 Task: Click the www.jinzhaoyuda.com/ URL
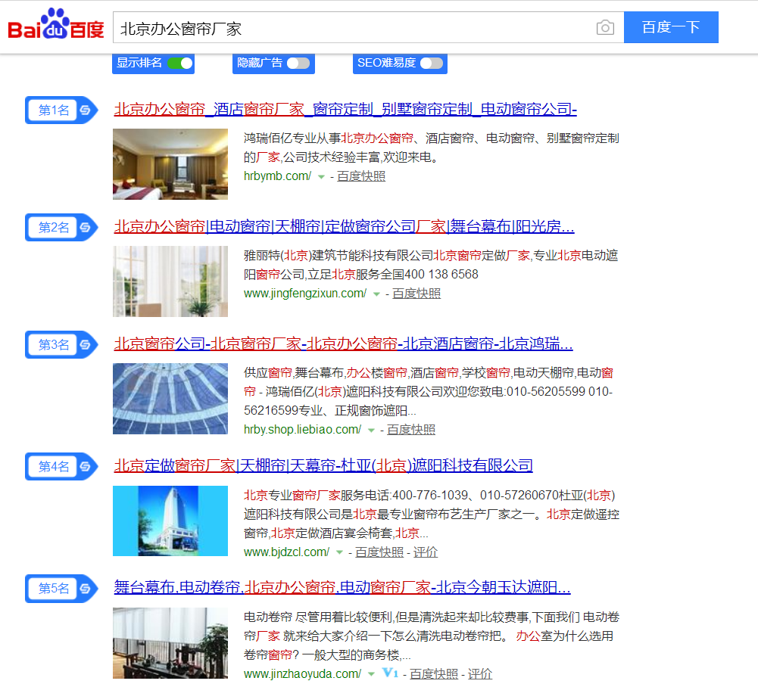303,674
